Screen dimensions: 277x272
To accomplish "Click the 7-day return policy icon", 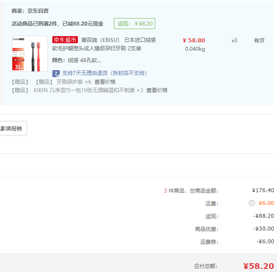I will [x=56, y=74].
